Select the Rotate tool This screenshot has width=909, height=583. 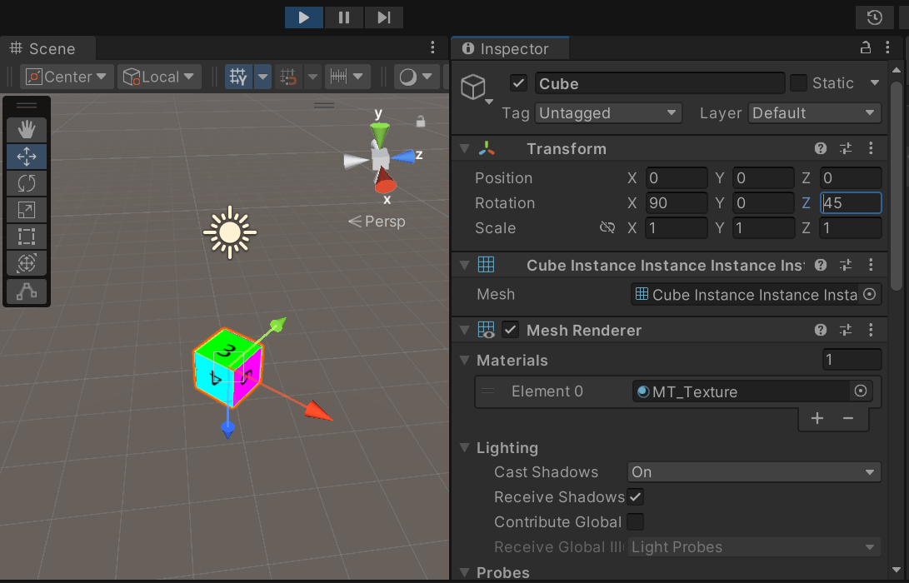pos(27,183)
